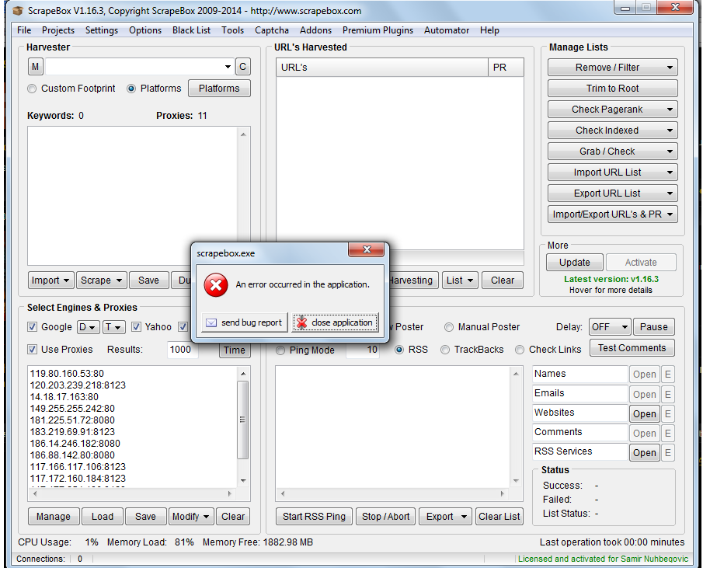Image resolution: width=703 pixels, height=568 pixels.
Task: Click the E button next to Websites
Action: (667, 414)
